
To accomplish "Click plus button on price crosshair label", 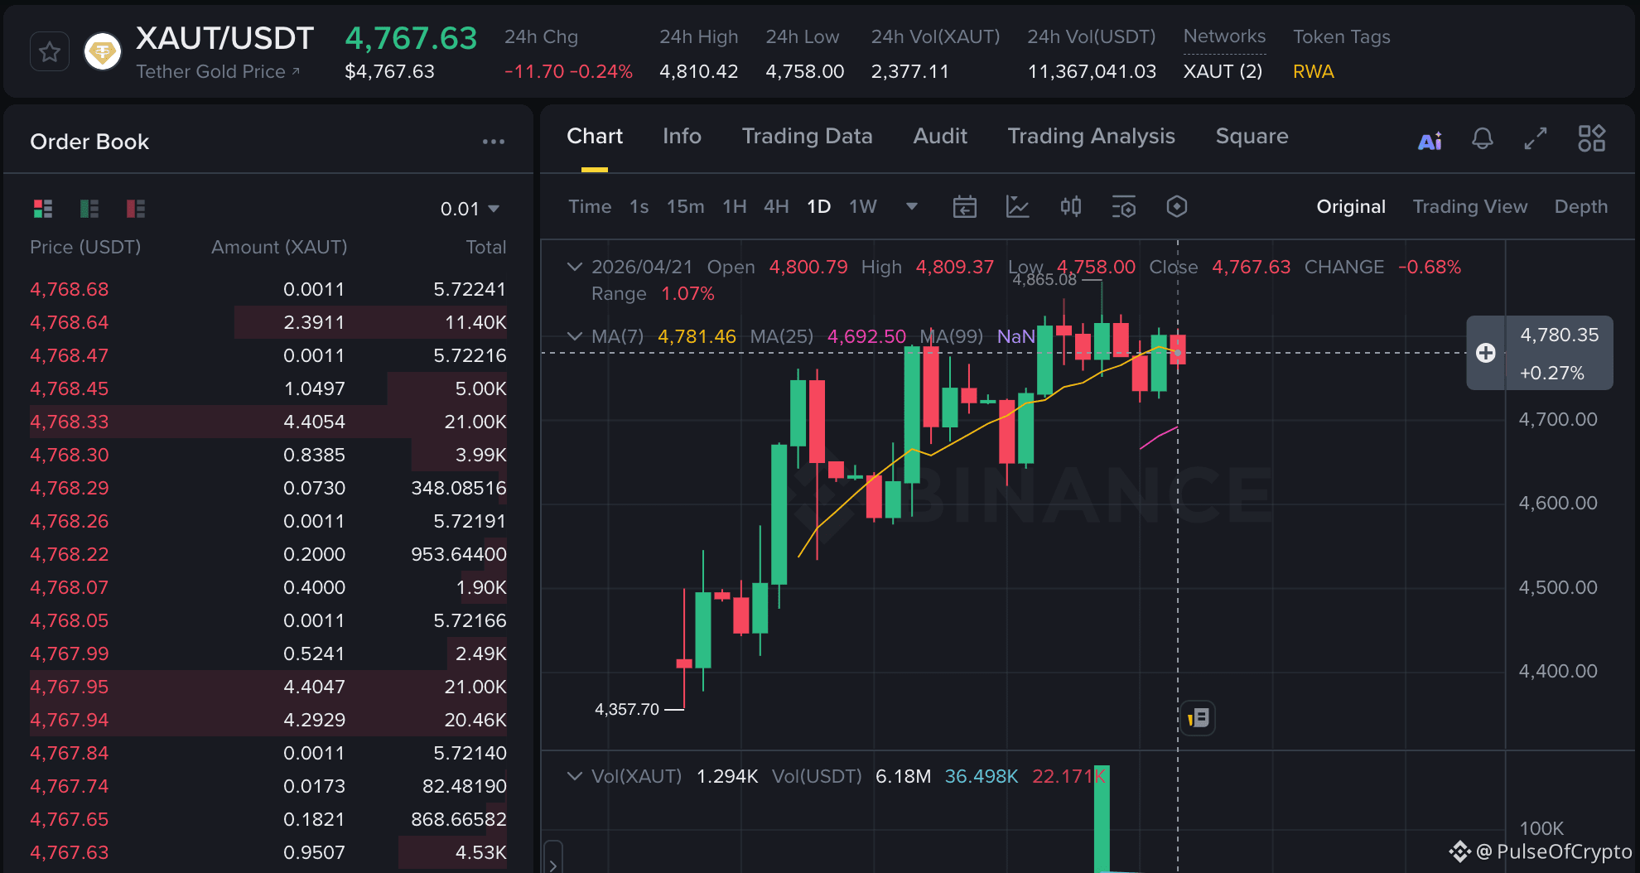I will click(x=1486, y=353).
